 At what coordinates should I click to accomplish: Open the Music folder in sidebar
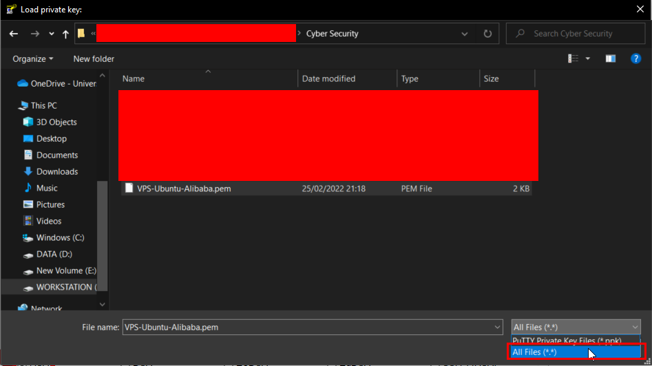[47, 188]
